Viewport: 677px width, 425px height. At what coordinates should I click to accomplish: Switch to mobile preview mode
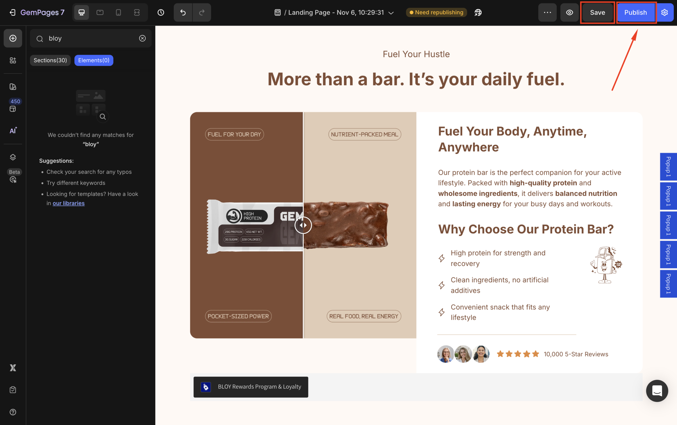[118, 12]
